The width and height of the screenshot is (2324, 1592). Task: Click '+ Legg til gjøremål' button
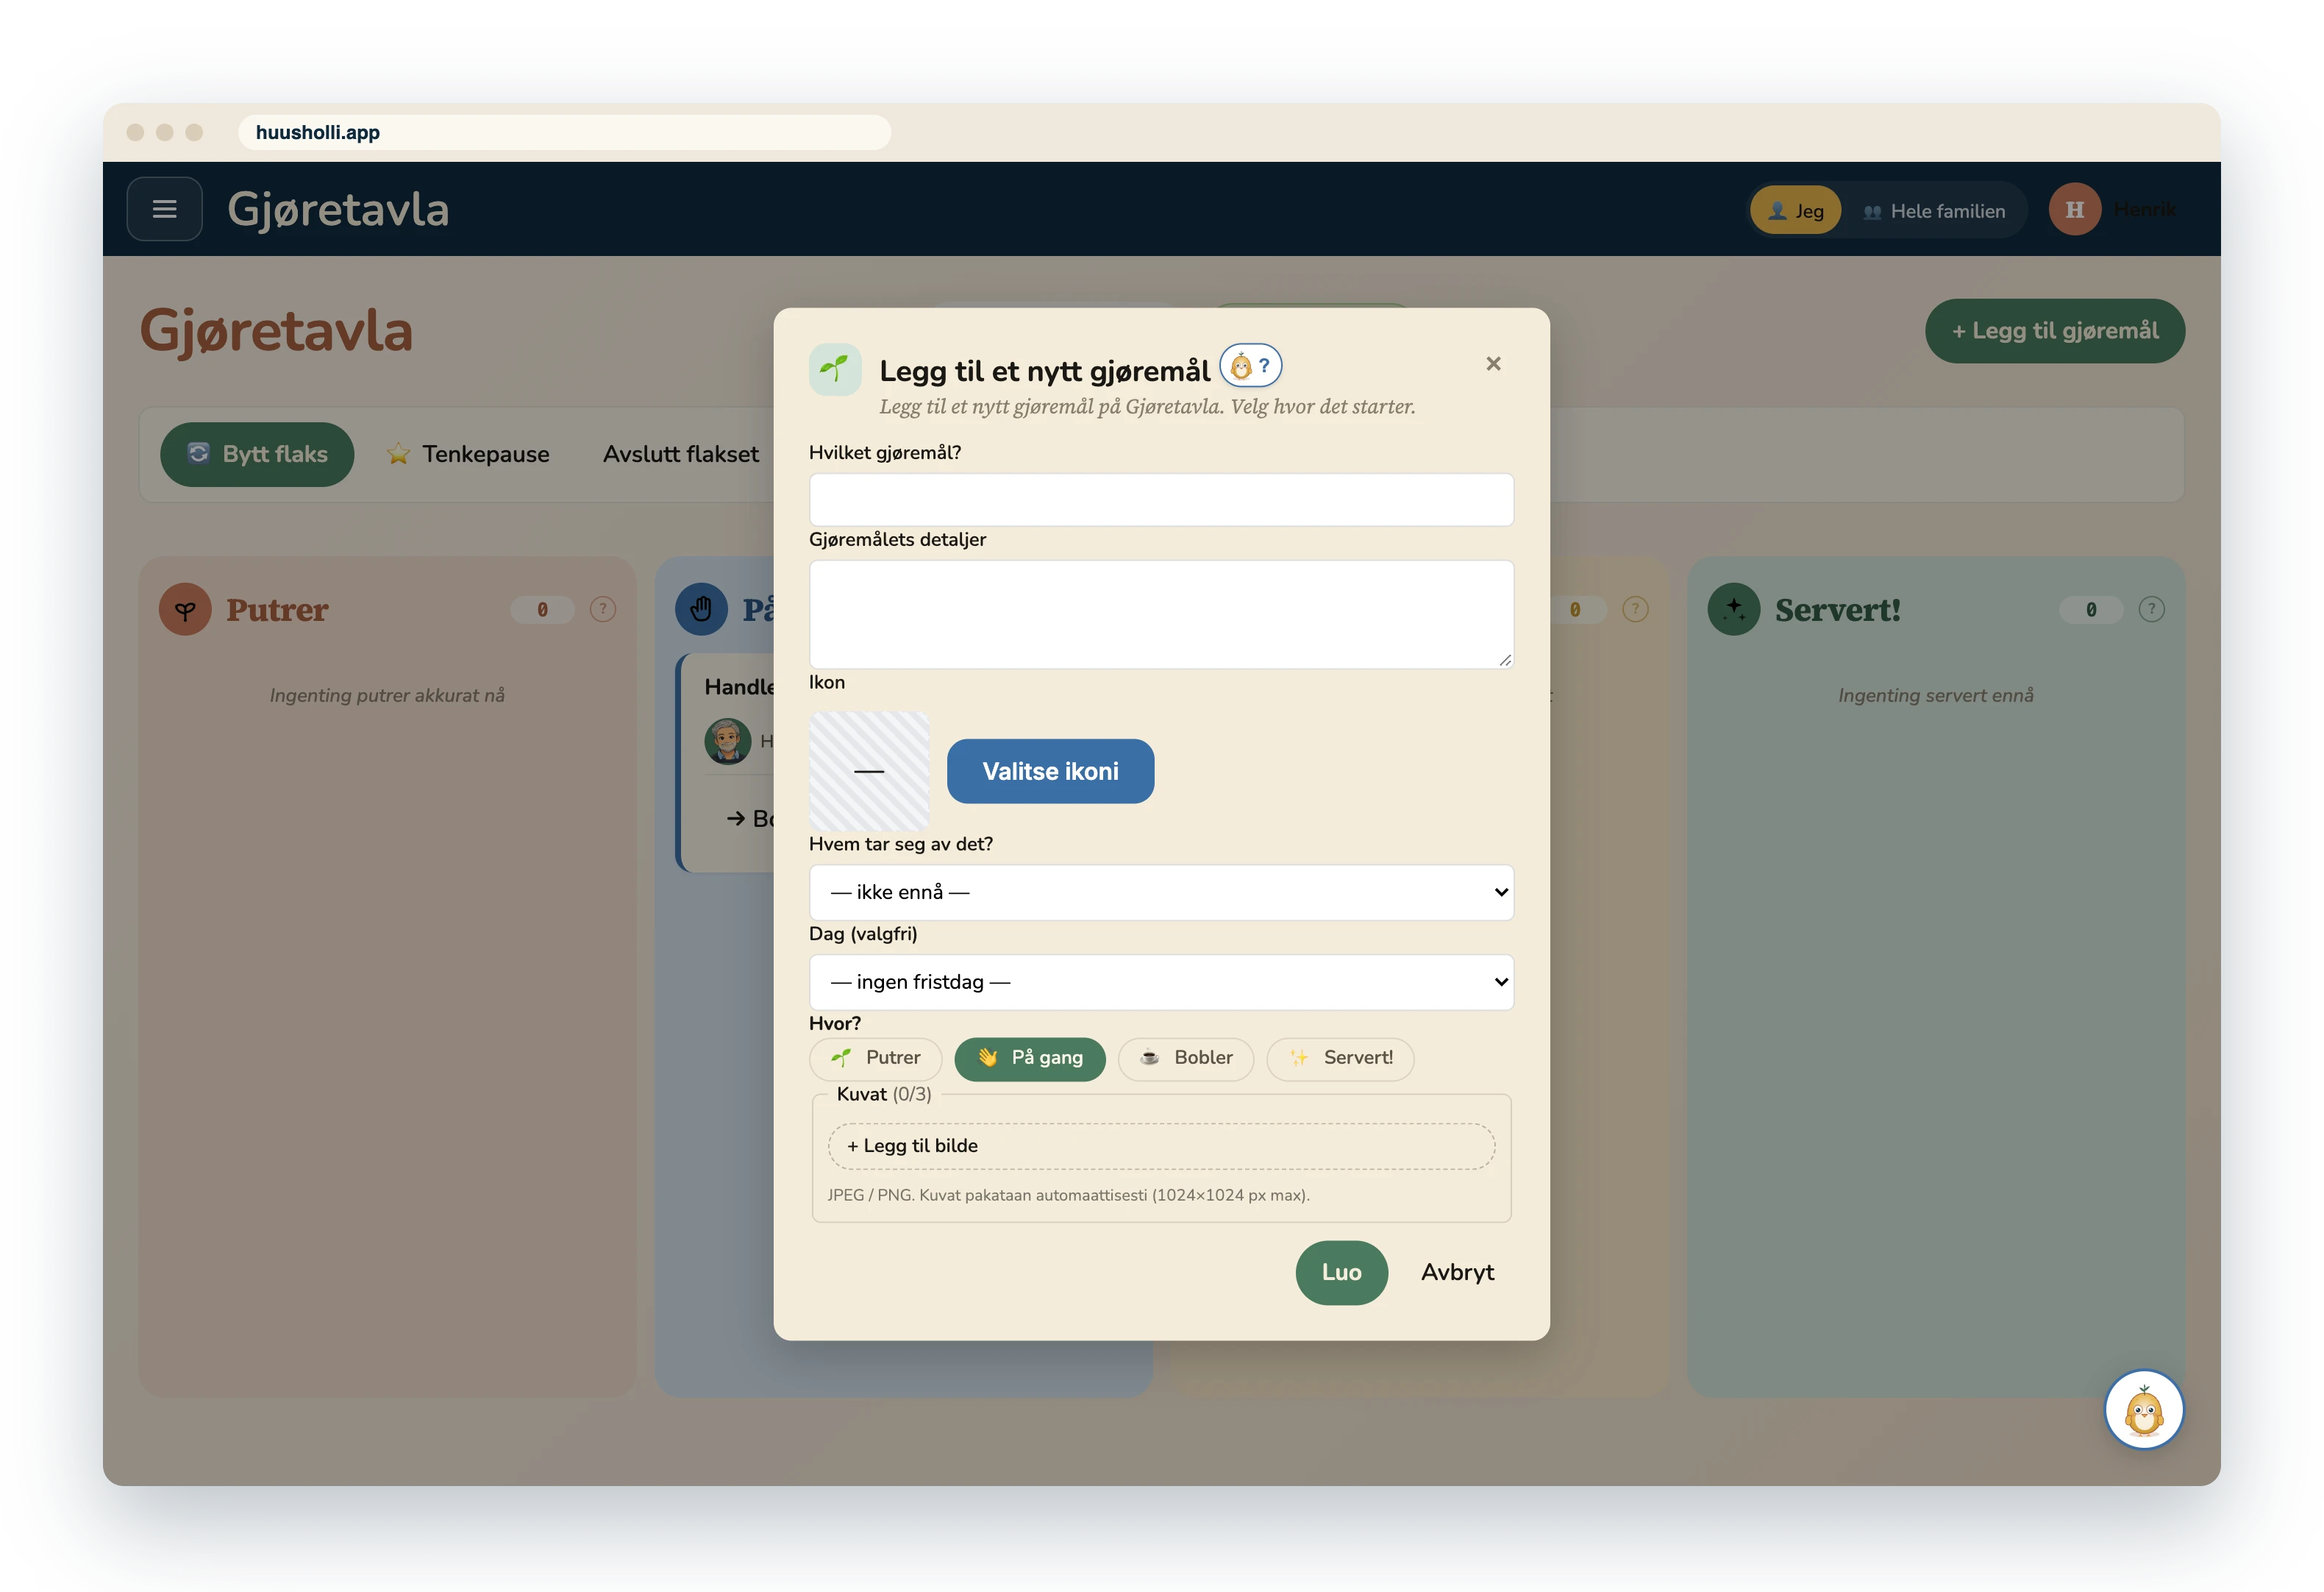click(2054, 331)
